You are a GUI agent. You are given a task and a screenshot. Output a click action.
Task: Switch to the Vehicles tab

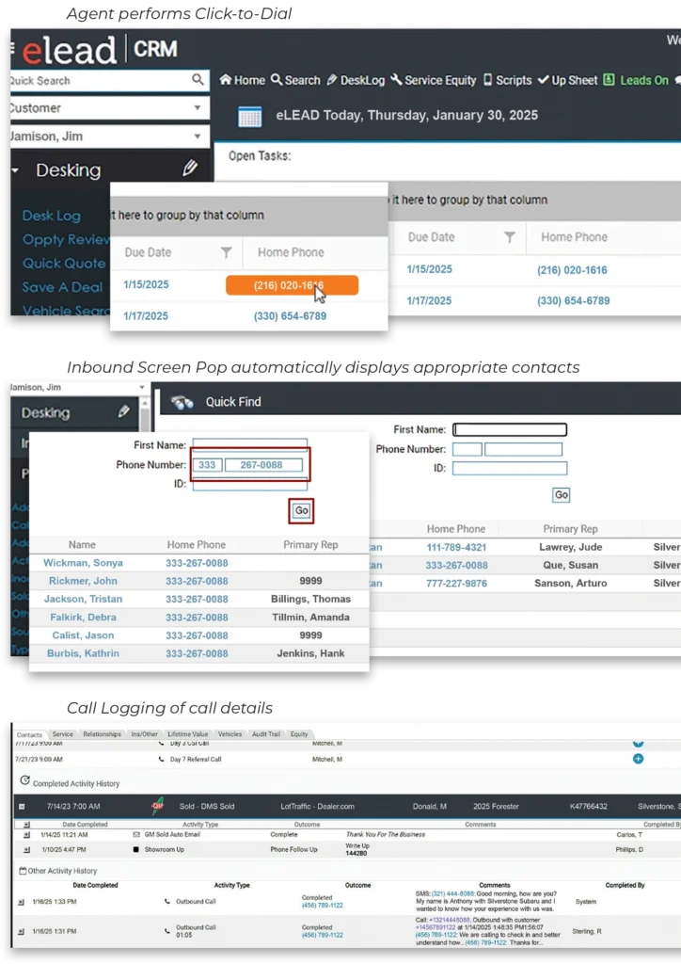coord(230,734)
